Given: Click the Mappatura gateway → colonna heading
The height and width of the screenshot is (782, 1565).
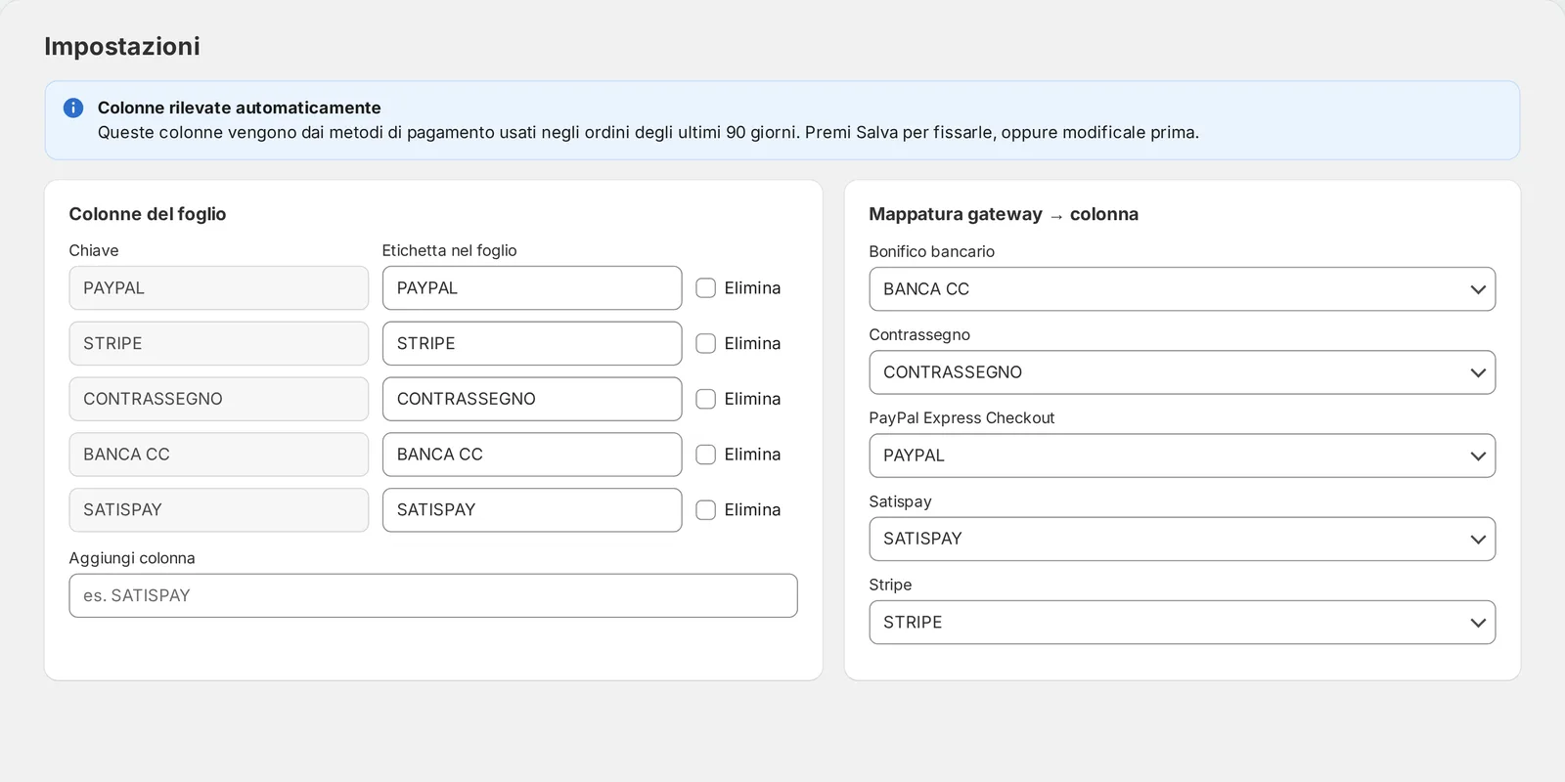Looking at the screenshot, I should (1004, 214).
